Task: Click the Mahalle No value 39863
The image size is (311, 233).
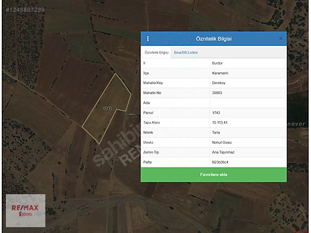Action: pyautogui.click(x=217, y=93)
